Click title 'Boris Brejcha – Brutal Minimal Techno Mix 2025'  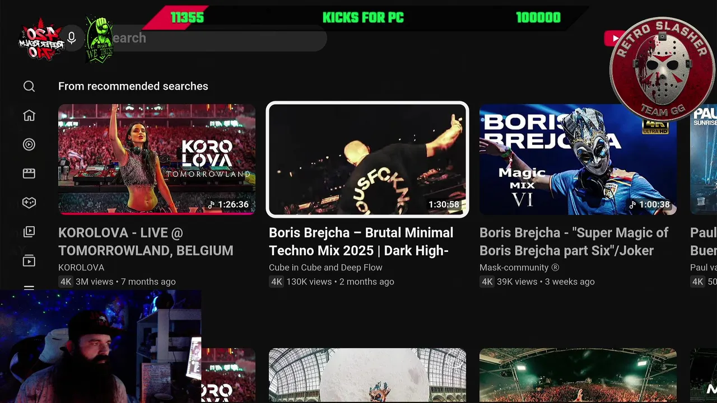click(361, 241)
